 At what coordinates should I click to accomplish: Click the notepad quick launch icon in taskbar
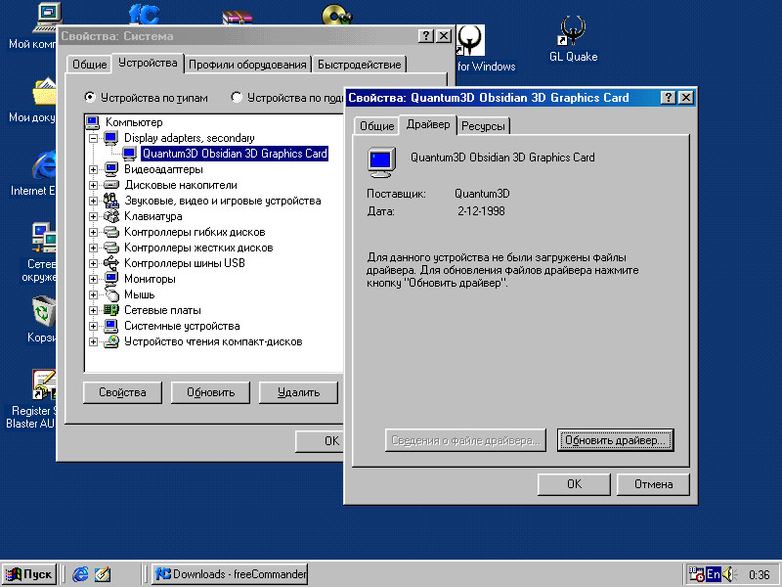coord(103,574)
